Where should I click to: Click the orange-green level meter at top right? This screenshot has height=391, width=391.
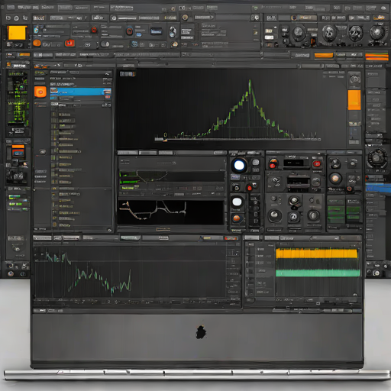point(376,57)
